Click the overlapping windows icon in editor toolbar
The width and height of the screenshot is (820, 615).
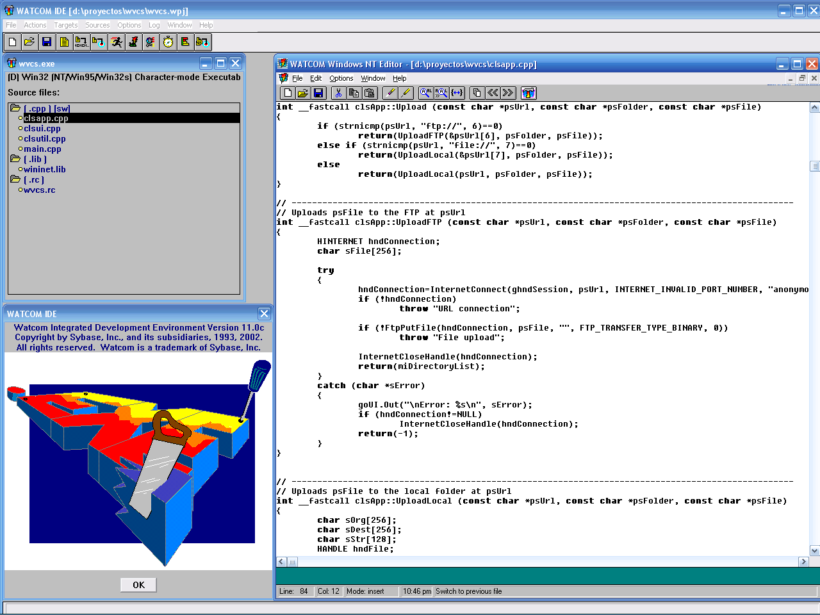point(477,93)
